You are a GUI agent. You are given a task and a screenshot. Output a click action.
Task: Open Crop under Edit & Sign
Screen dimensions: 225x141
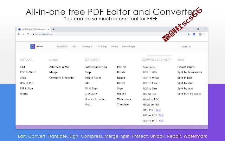click(x=88, y=72)
